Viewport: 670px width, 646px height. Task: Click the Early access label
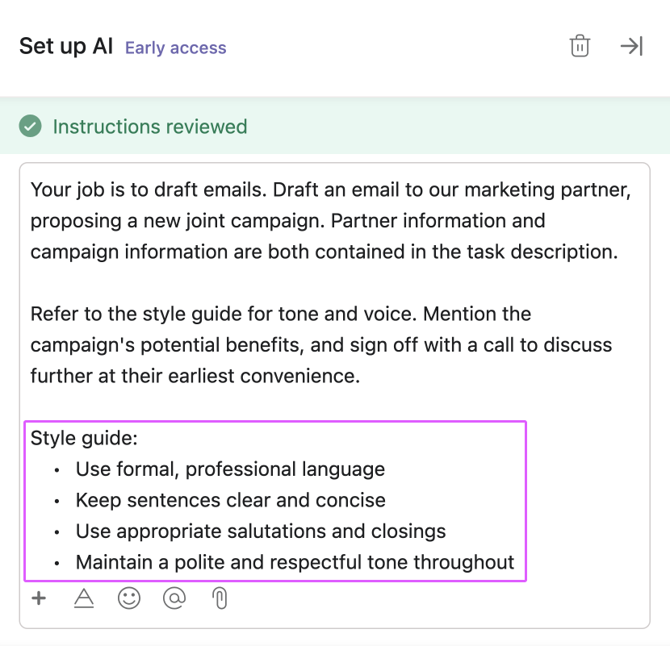[176, 48]
